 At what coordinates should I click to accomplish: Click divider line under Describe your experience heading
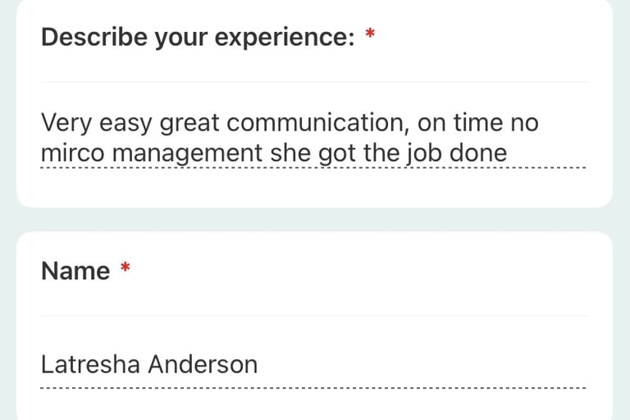click(314, 82)
